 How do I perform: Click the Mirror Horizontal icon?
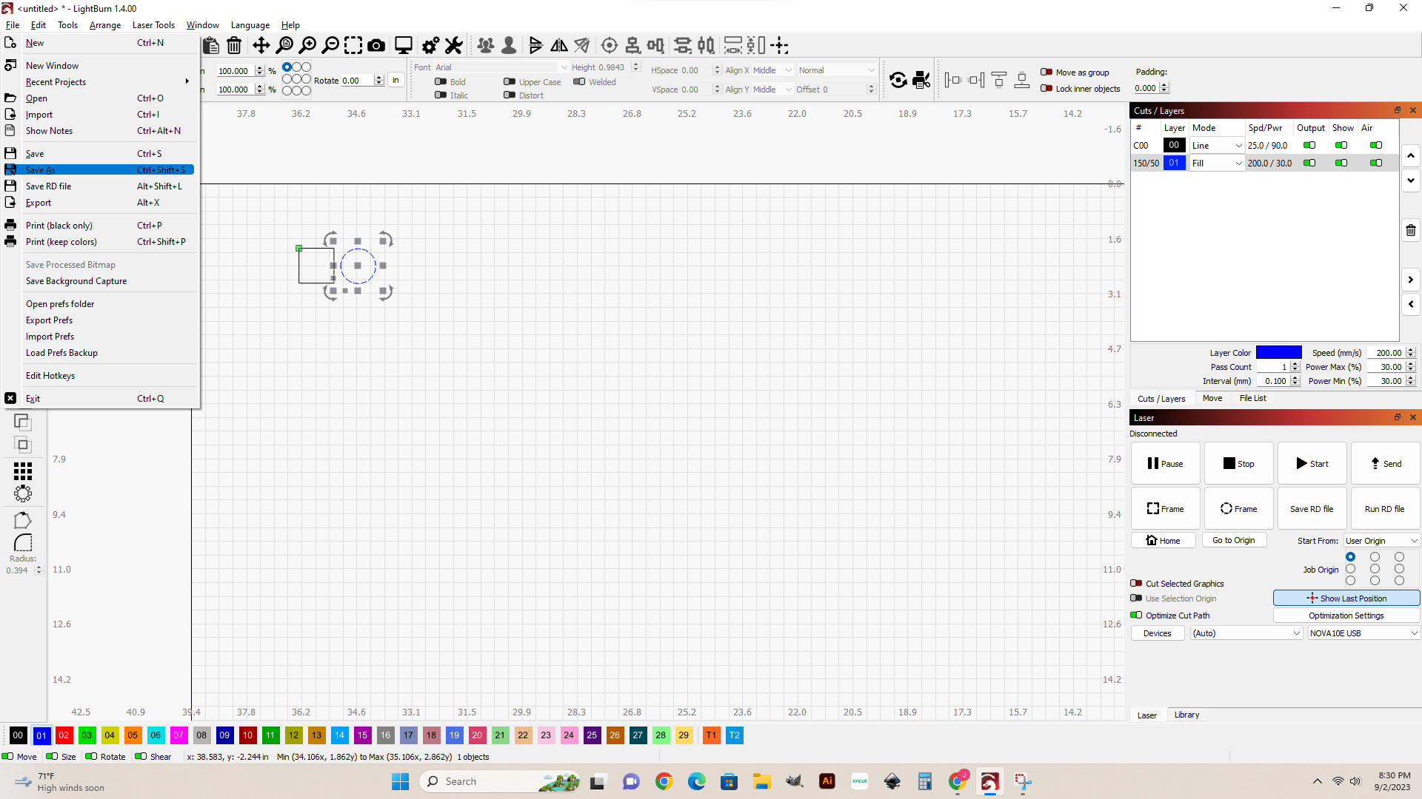click(559, 46)
